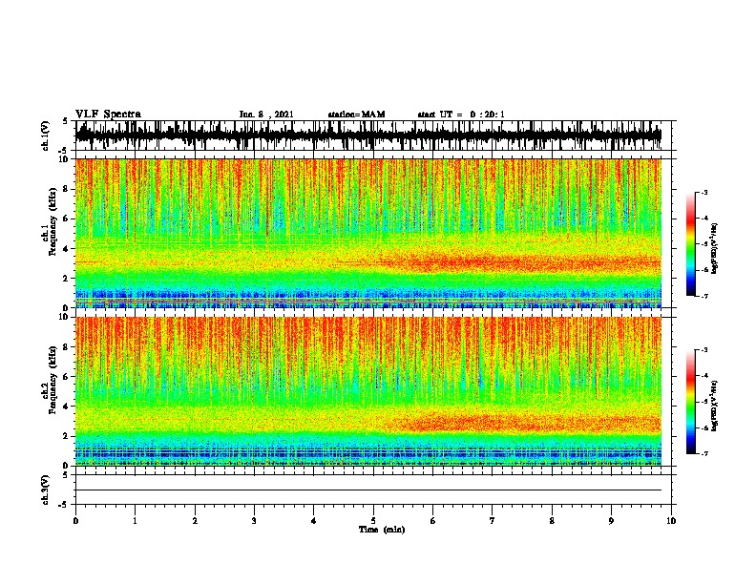Click the "station=MAM" header label
Screen dimensions: 756x584
point(356,115)
